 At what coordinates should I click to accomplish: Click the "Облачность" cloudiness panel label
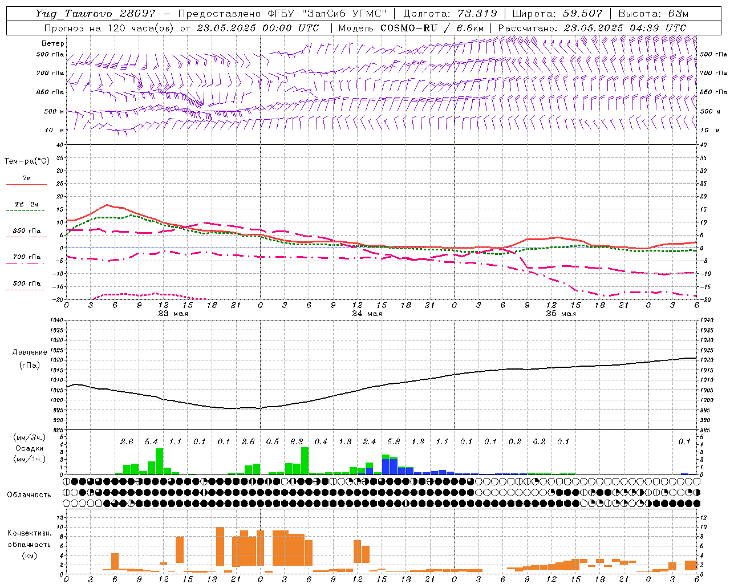[x=29, y=494]
